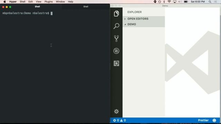Click the terminal prompt line in Hyper
The height and width of the screenshot is (124, 221).
(28, 13)
